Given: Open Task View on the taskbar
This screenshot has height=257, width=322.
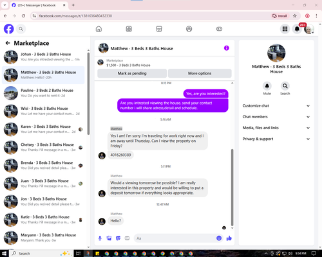Looking at the screenshot, I should tap(78, 254).
